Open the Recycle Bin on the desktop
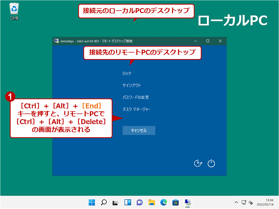 click(14, 9)
